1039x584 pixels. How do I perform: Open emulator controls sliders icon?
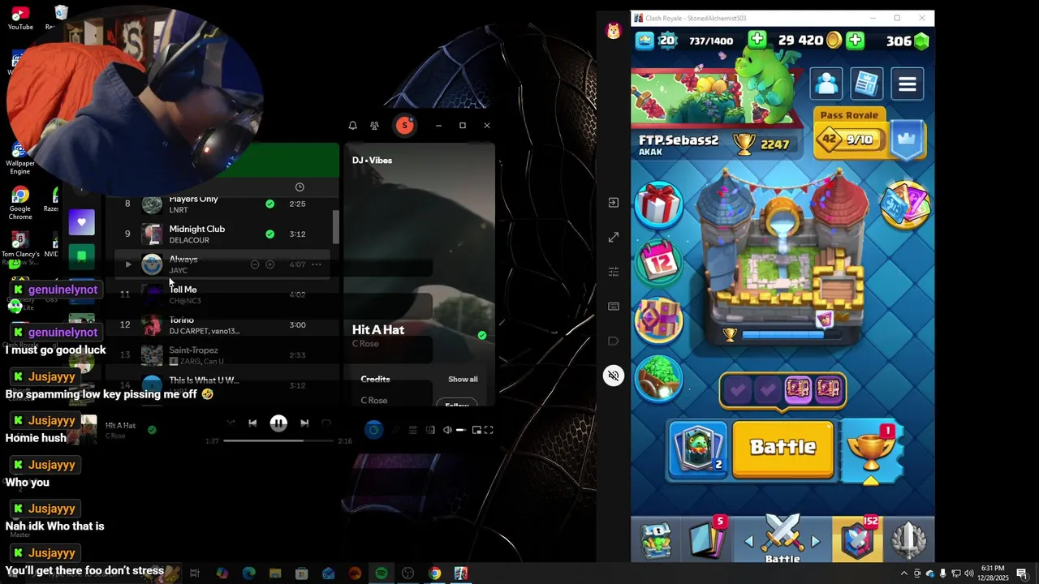(x=614, y=272)
